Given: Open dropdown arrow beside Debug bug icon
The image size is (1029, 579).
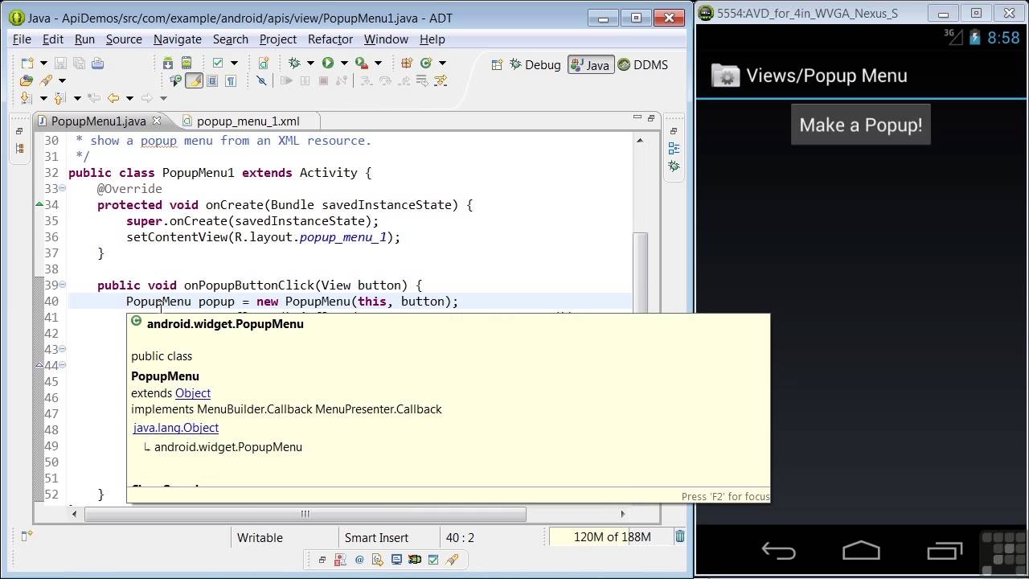Looking at the screenshot, I should (310, 64).
